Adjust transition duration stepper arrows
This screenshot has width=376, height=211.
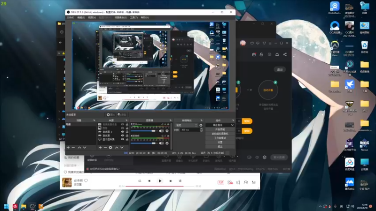202,130
